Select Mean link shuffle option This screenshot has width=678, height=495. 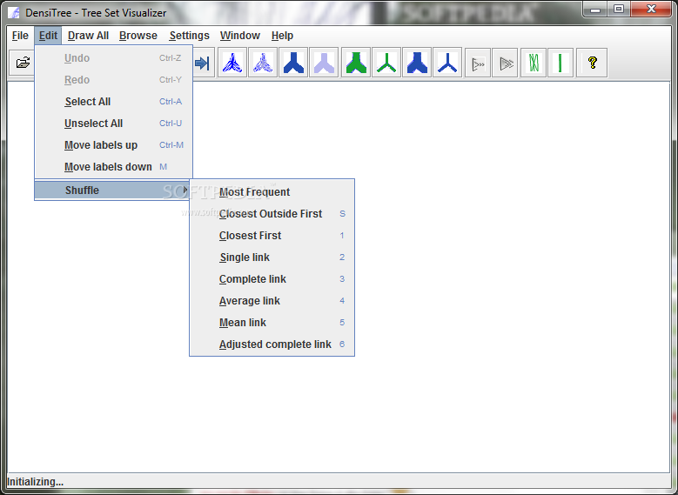tap(272, 323)
